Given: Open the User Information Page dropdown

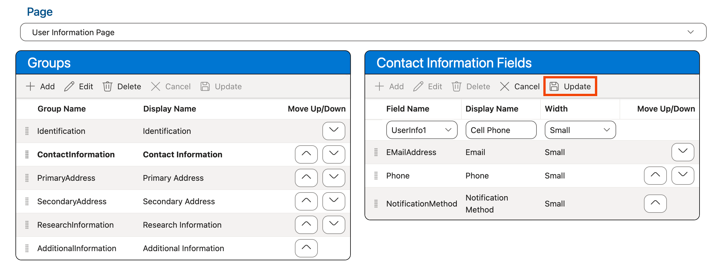Looking at the screenshot, I should click(690, 32).
